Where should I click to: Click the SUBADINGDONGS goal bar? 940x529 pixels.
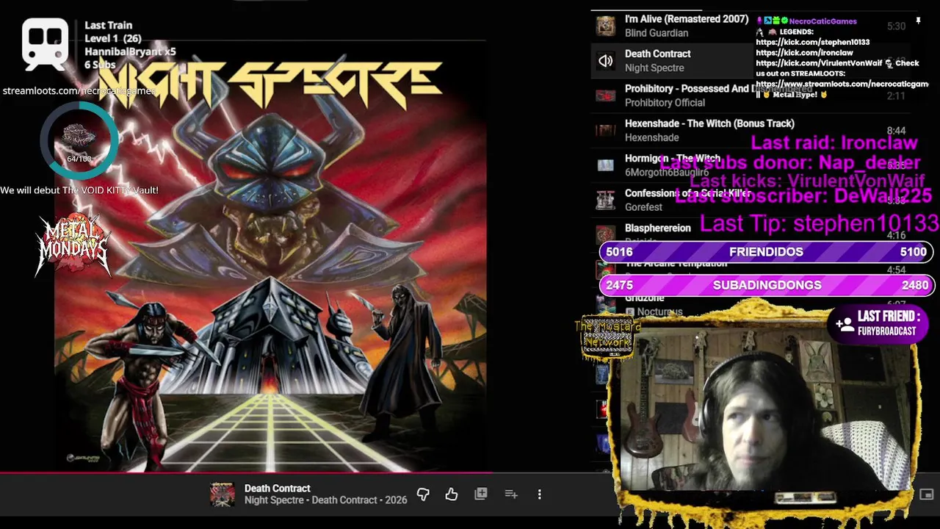767,285
